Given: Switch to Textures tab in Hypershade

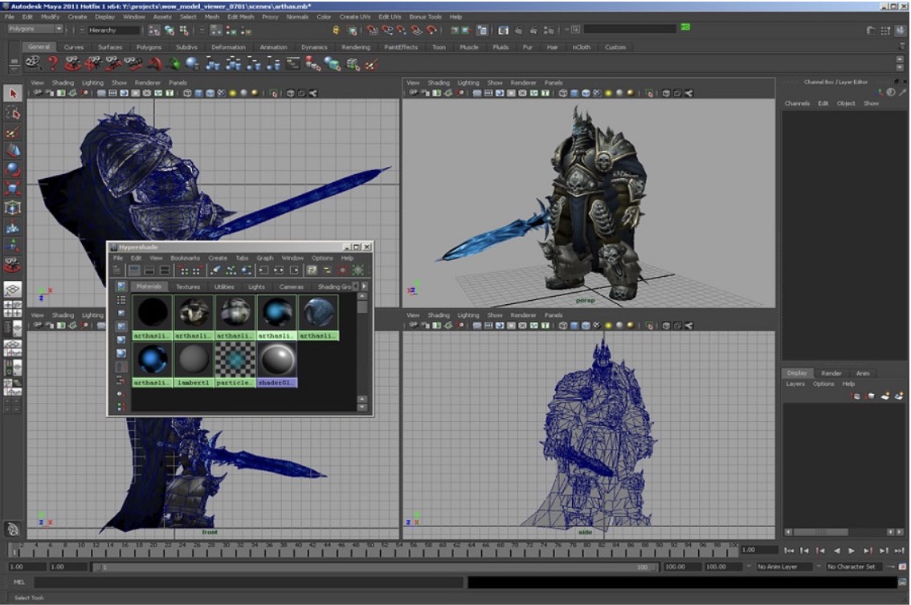Looking at the screenshot, I should click(x=188, y=286).
